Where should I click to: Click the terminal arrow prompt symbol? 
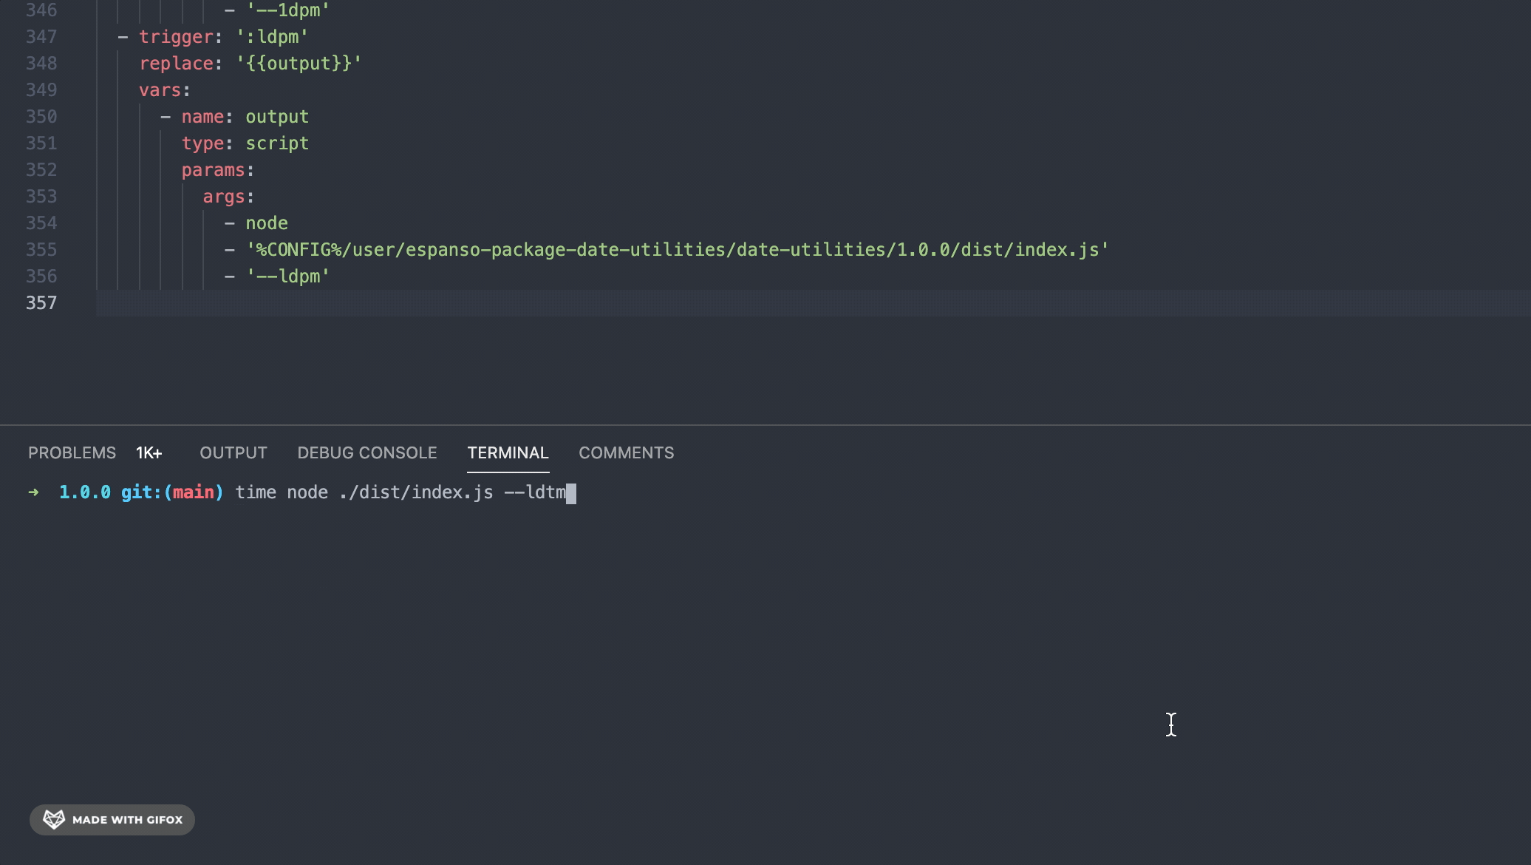click(x=33, y=492)
